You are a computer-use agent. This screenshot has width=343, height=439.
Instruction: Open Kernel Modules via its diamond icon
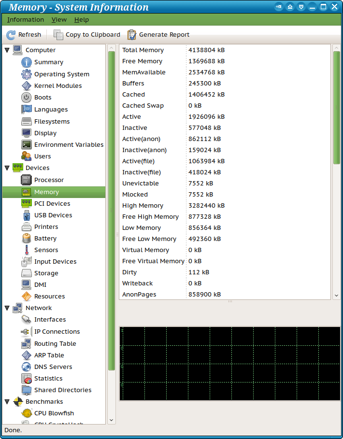coord(26,85)
